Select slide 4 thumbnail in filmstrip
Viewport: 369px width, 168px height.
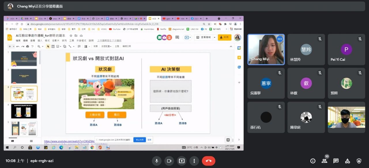click(x=24, y=111)
